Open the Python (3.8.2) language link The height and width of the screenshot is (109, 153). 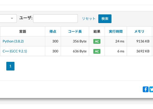pos(13,41)
